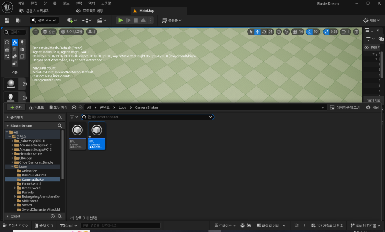Open the blueprints dropdown in main toolbar

[x=87, y=20]
